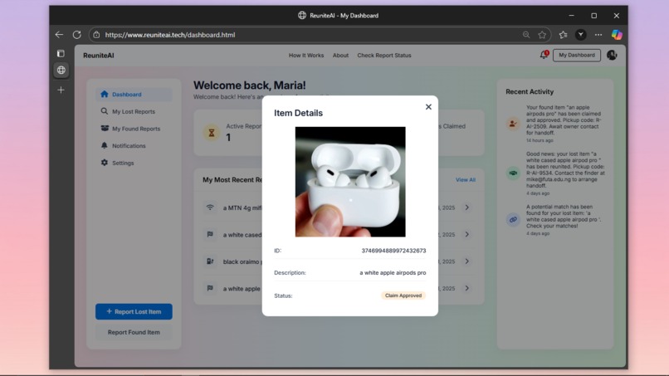Open Settings in the sidebar

pyautogui.click(x=134, y=163)
